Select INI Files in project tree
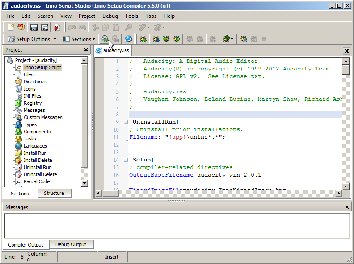The height and width of the screenshot is (264, 354). tap(33, 96)
